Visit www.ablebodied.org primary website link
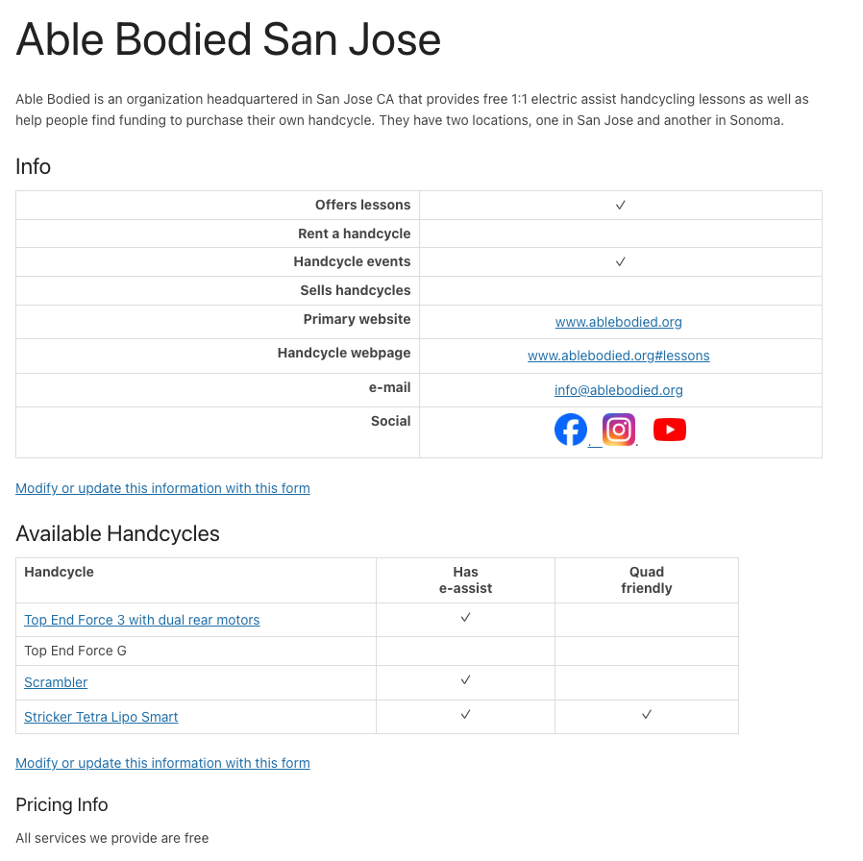863x861 pixels. pos(619,322)
